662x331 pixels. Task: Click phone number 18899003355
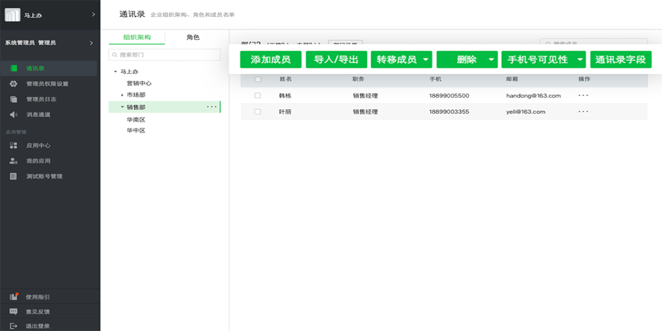click(449, 111)
